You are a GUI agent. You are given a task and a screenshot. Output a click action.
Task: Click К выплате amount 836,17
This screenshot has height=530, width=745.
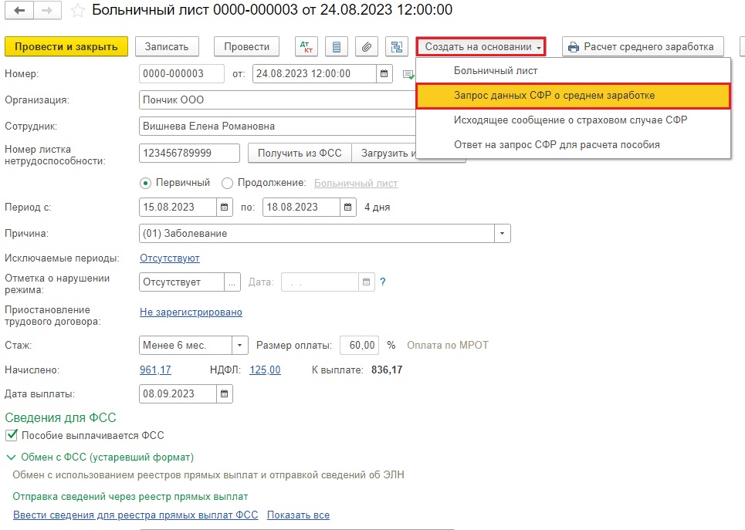(387, 370)
